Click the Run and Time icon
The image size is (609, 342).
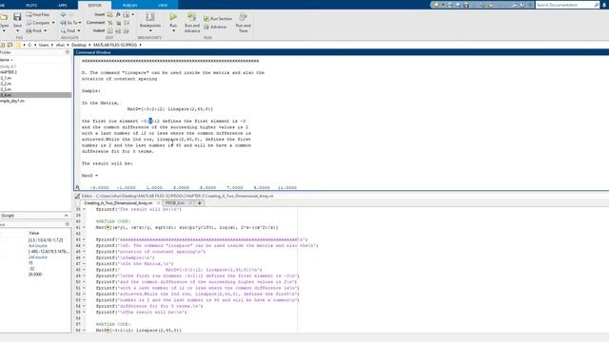[244, 17]
